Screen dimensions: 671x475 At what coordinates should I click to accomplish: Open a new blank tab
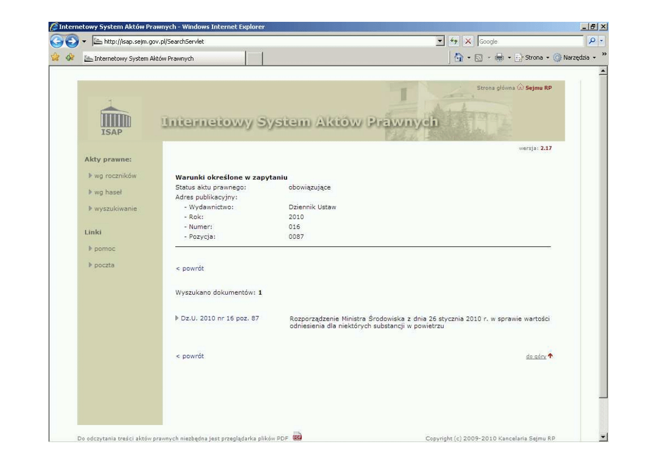(256, 59)
